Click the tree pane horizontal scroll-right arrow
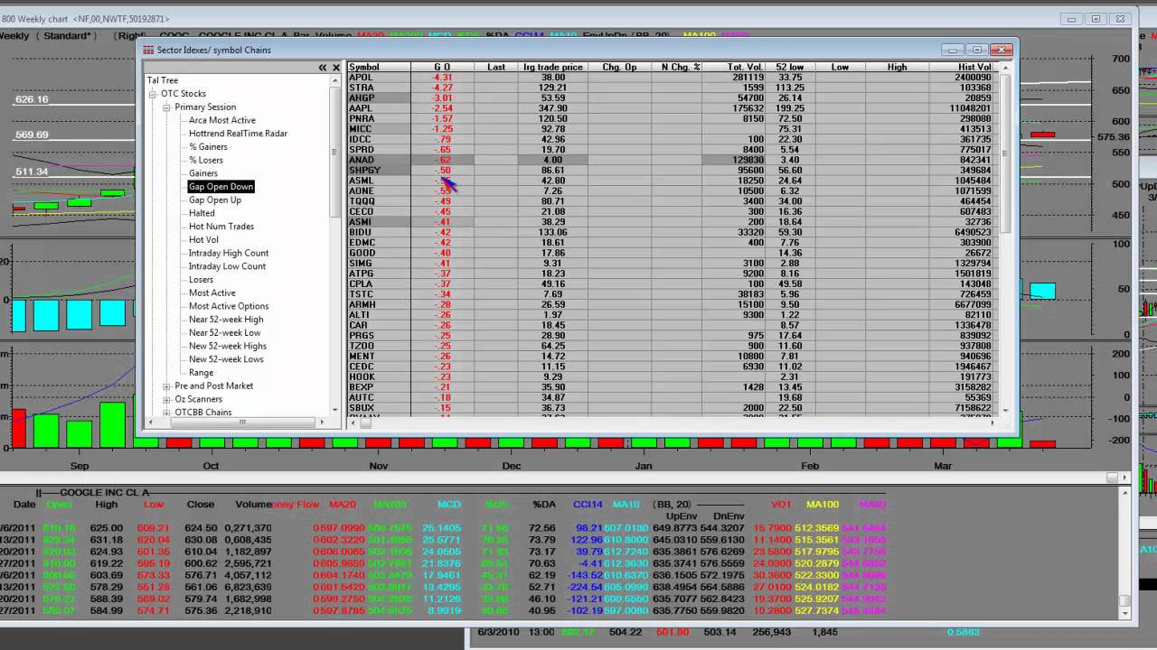1157x650 pixels. pos(322,422)
